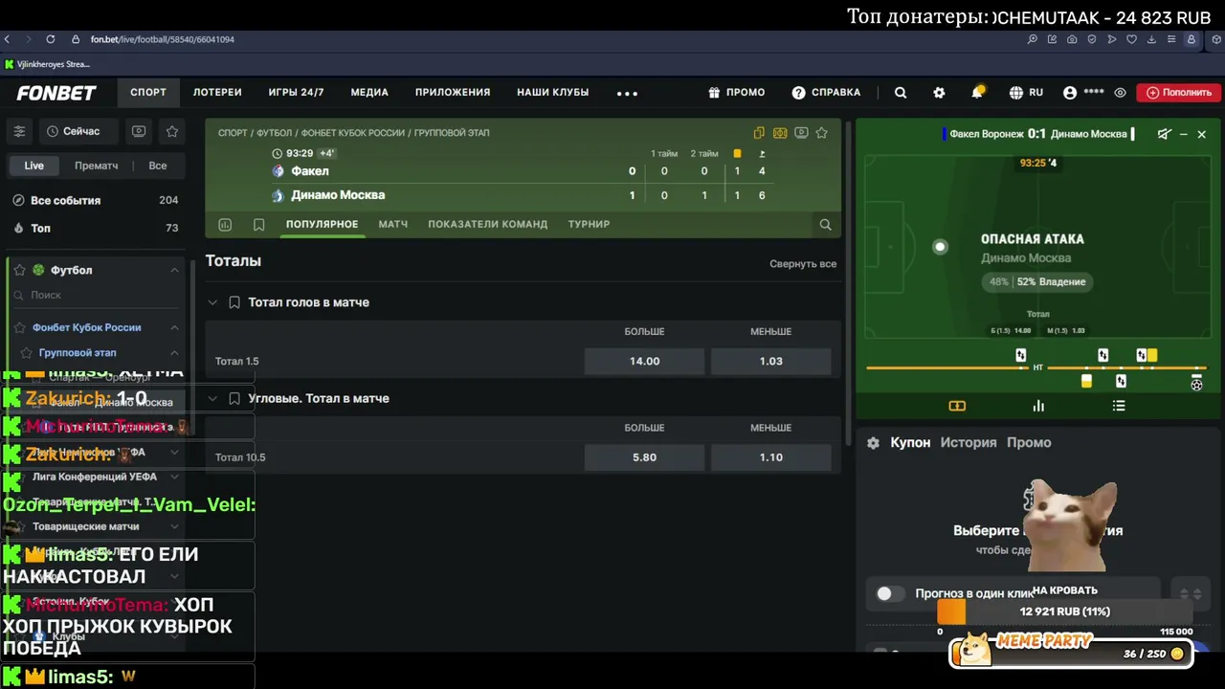Viewport: 1225px width, 689px height.
Task: Click the Пополнить deposit button
Action: pos(1178,93)
